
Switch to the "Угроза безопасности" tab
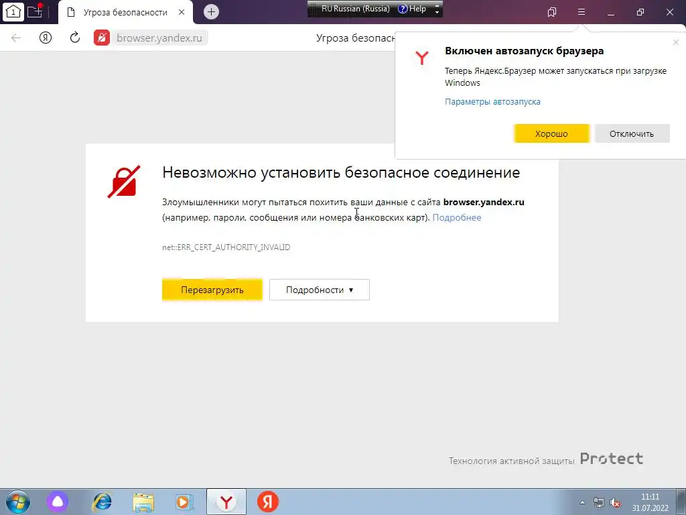125,12
